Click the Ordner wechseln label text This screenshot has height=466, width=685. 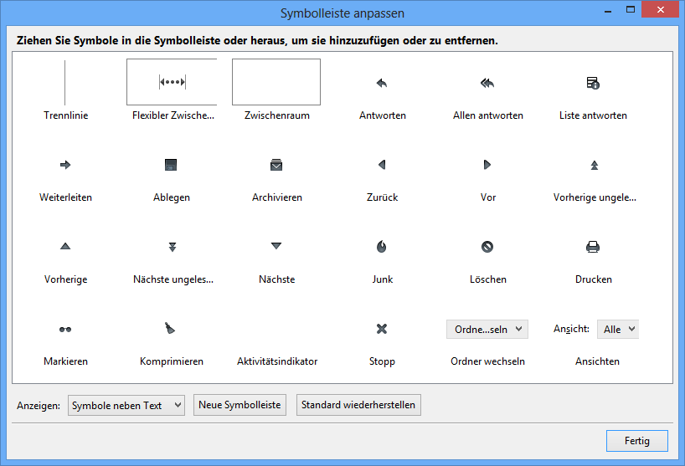click(487, 361)
